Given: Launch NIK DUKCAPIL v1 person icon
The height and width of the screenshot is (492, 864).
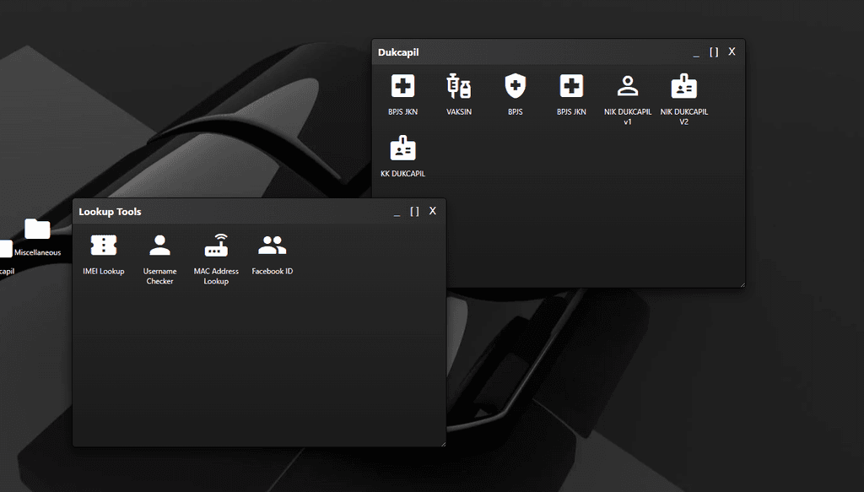Looking at the screenshot, I should [628, 86].
